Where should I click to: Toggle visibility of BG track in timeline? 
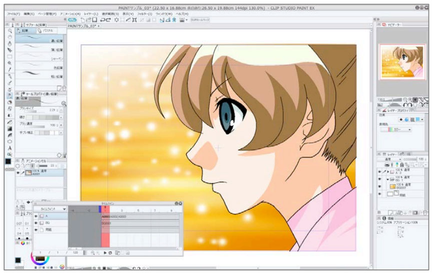[x=36, y=223]
